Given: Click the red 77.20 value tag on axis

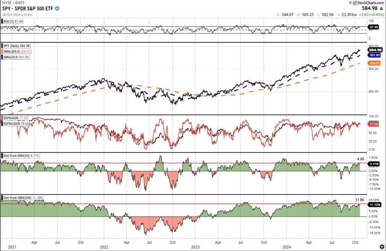Looking at the screenshot, I should tap(374, 124).
